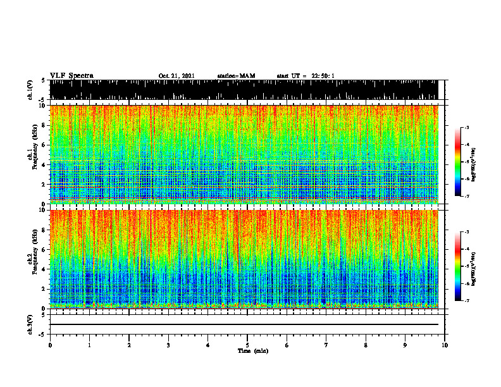Click time-axis tick label '1'
This screenshot has width=501, height=387.
pos(89,345)
